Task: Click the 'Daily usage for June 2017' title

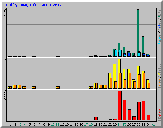Action: pyautogui.click(x=34, y=5)
